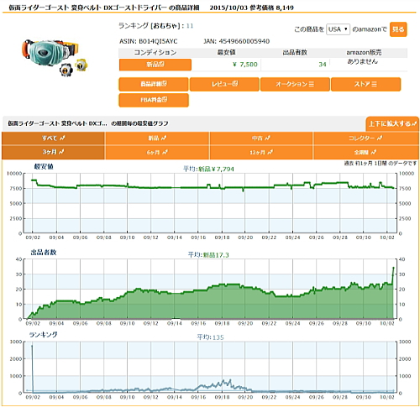The height and width of the screenshot is (407, 420).
Task: Select the 新品 graph tab
Action: pos(157,138)
